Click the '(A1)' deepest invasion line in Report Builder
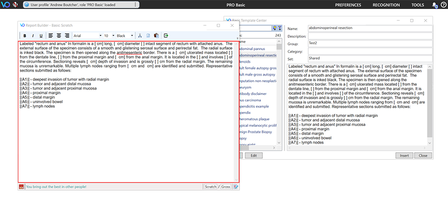Viewport: 448px width, 198px height. click(x=64, y=79)
